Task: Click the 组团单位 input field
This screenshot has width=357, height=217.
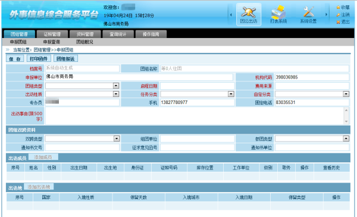Action: pos(197,139)
